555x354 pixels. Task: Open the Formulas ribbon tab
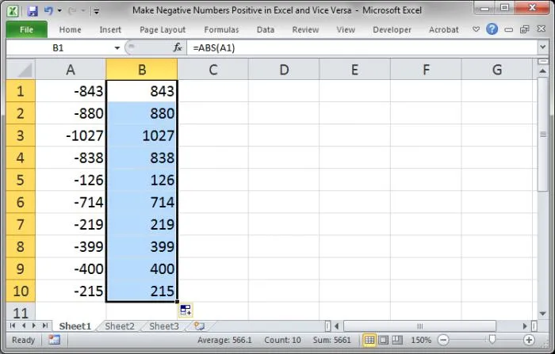[x=221, y=30]
